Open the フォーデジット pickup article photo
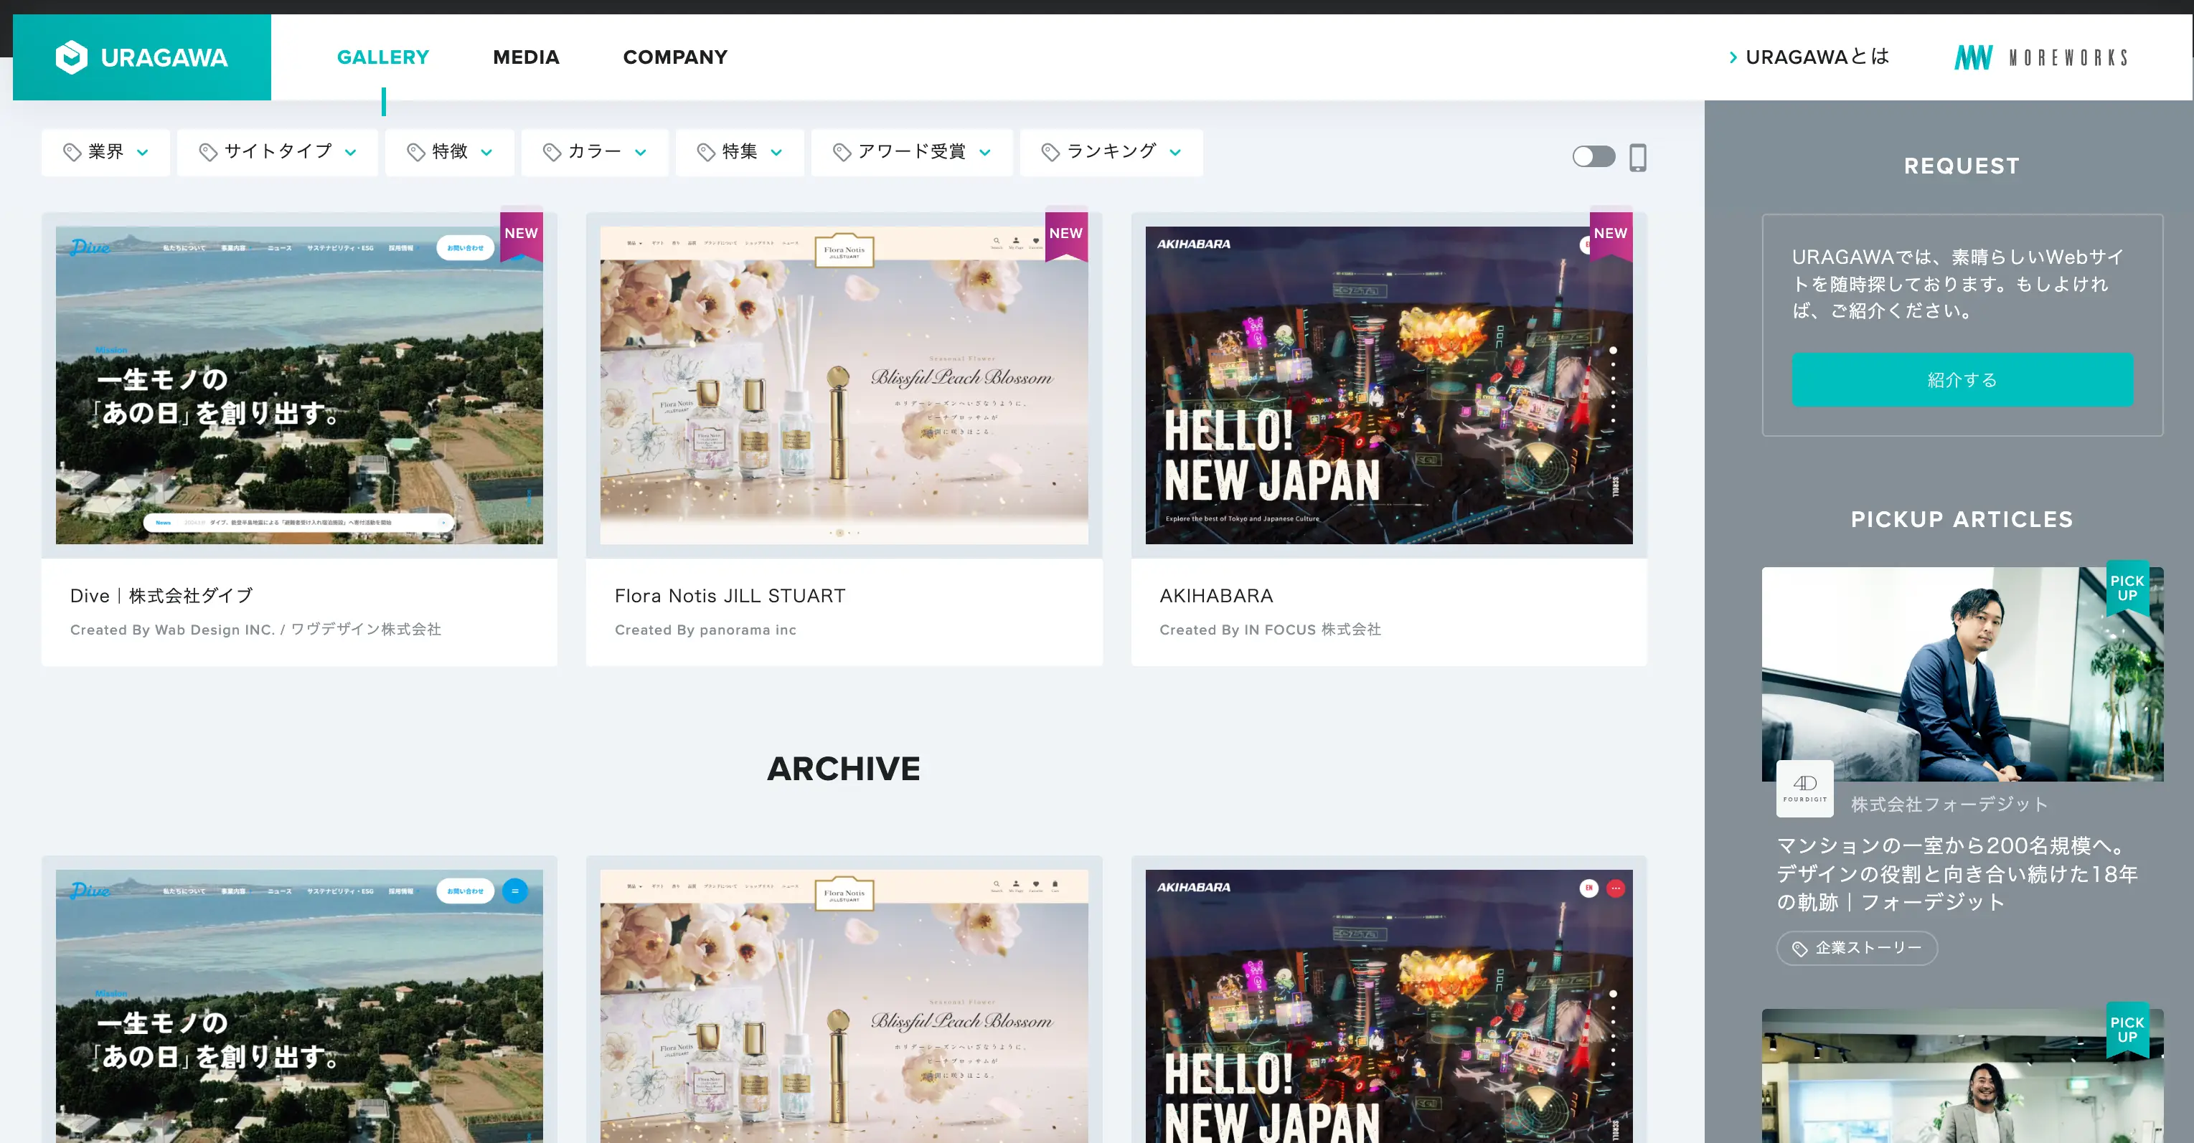 1962,674
